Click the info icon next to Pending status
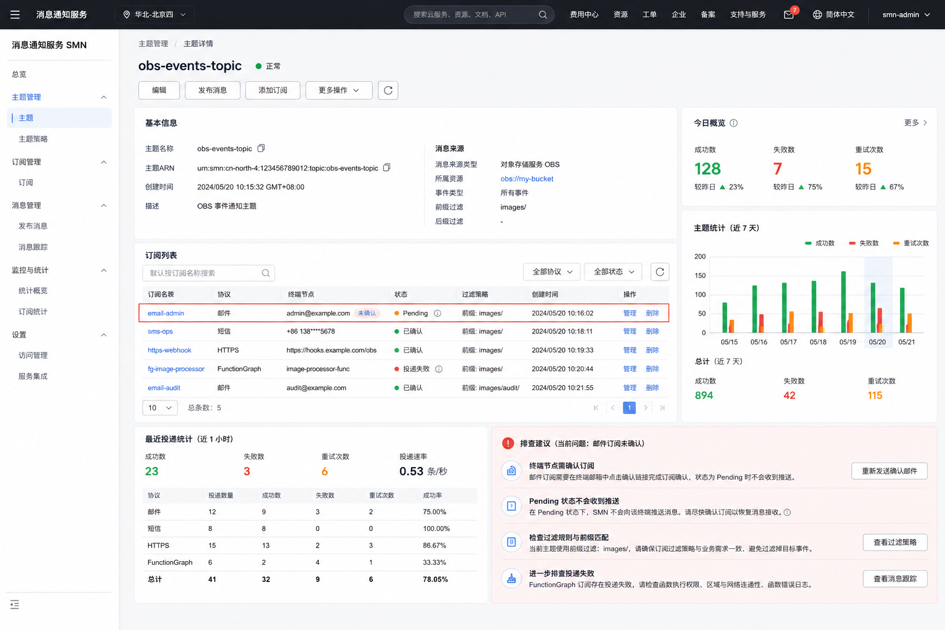This screenshot has height=630, width=945. tap(437, 313)
